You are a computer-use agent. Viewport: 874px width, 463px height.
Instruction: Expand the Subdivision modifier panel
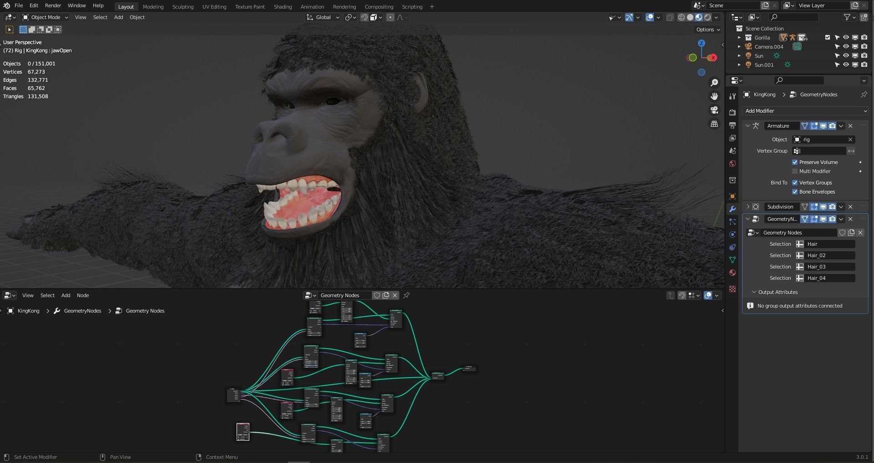[x=748, y=207]
